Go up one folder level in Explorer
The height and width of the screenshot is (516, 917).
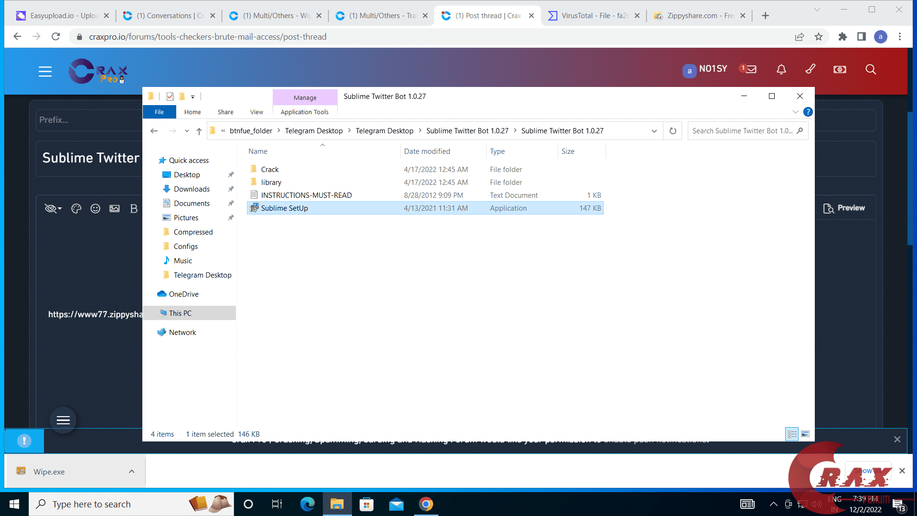point(199,131)
